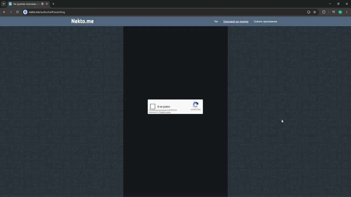The height and width of the screenshot is (197, 351).
Task: Click the address bar URL nekto.me/audiochat#/searching
Action: (47, 12)
